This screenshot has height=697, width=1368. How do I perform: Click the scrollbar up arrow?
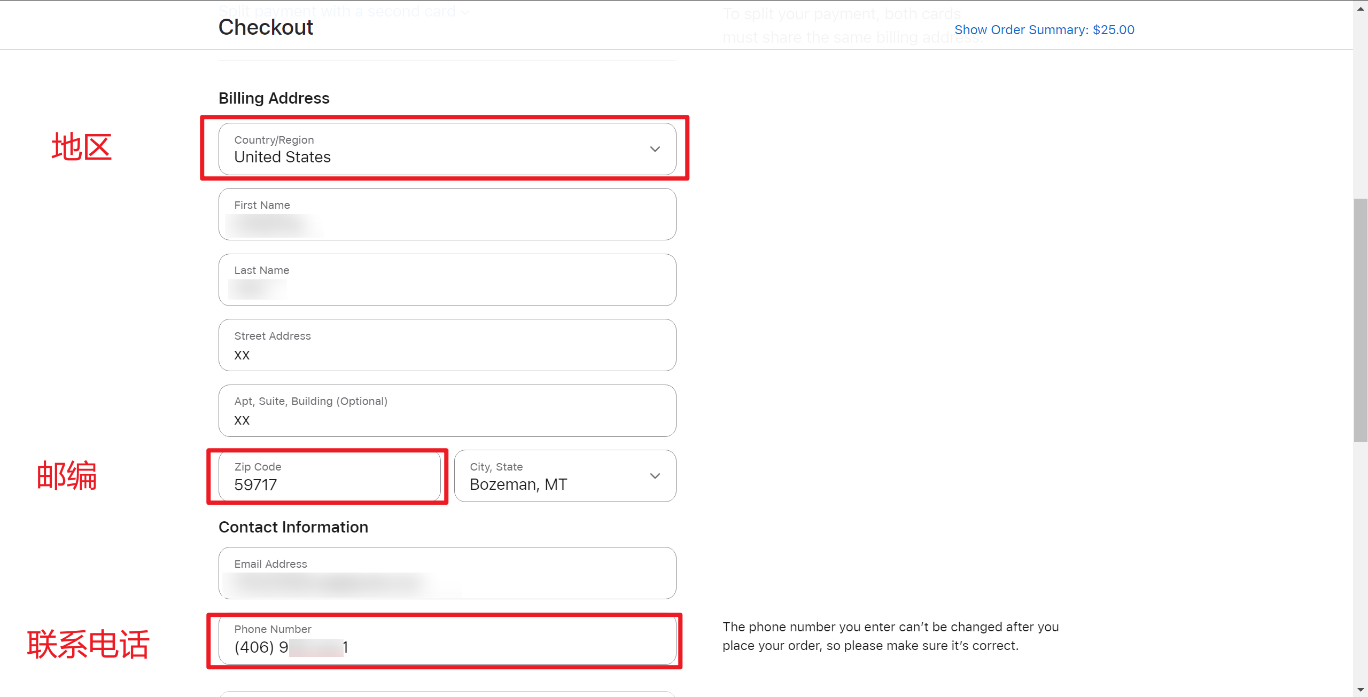pos(1360,8)
